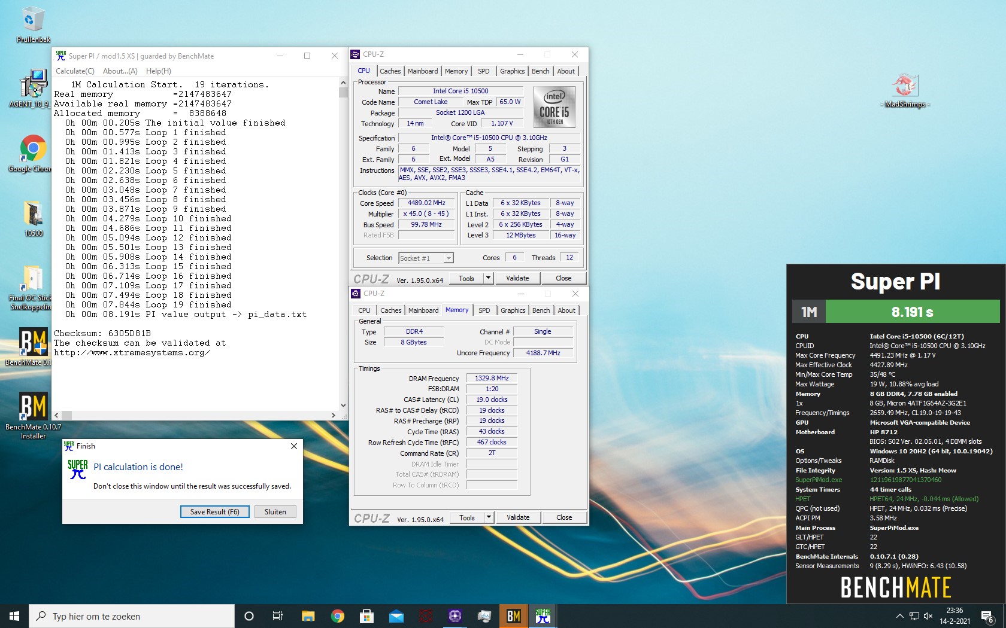Open Microsoft Store from the taskbar
The height and width of the screenshot is (628, 1006).
click(366, 616)
